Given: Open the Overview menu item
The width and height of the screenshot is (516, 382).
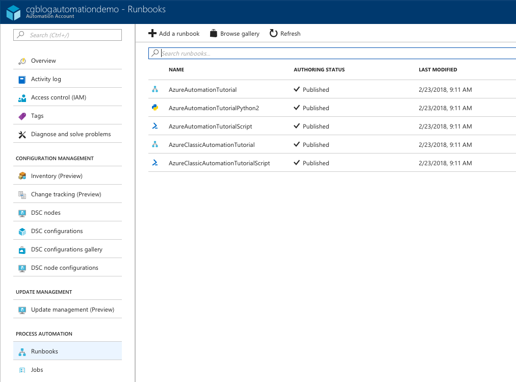Looking at the screenshot, I should coord(67,61).
